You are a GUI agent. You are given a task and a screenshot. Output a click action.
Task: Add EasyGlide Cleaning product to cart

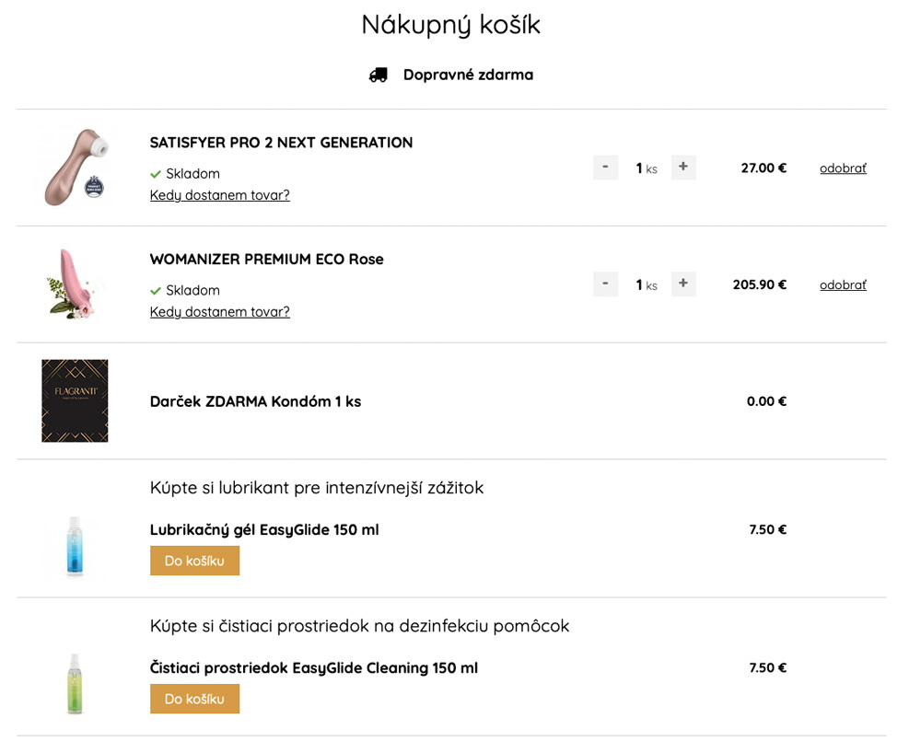pos(194,699)
